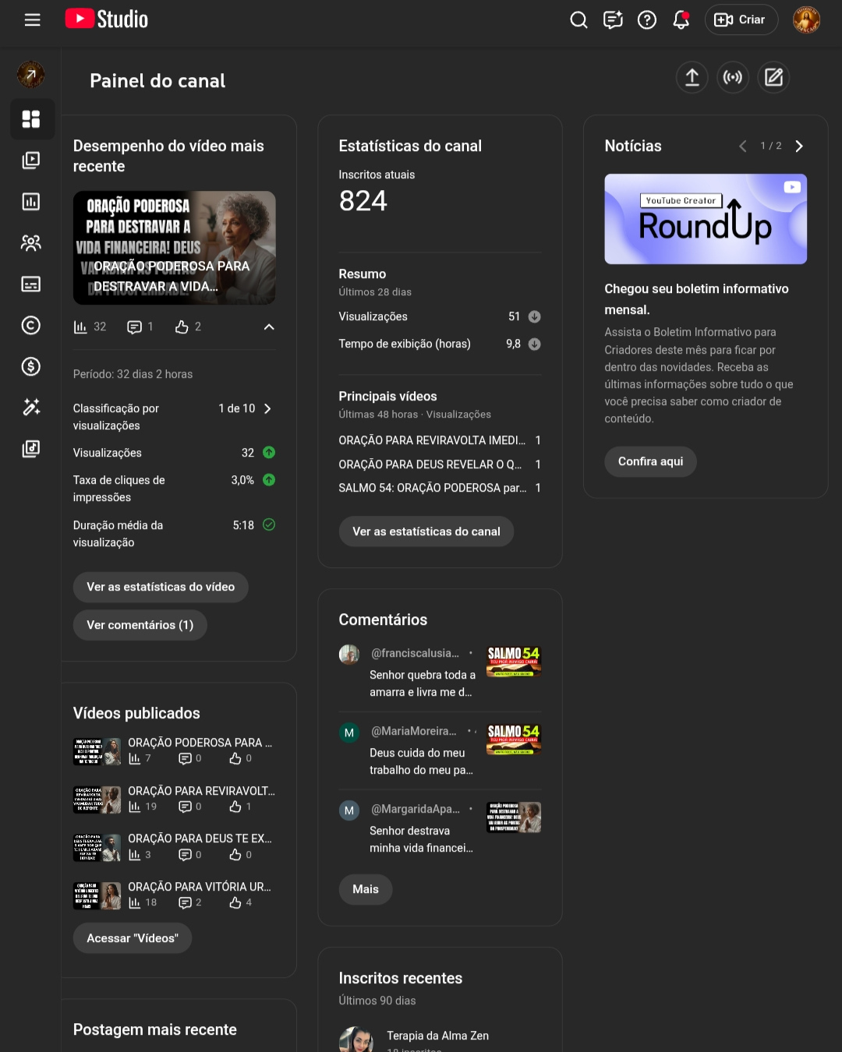Viewport: 842px width, 1052px height.
Task: Open published video 'ORAÇÃO PARA DEUS TE EX...'
Action: (200, 838)
